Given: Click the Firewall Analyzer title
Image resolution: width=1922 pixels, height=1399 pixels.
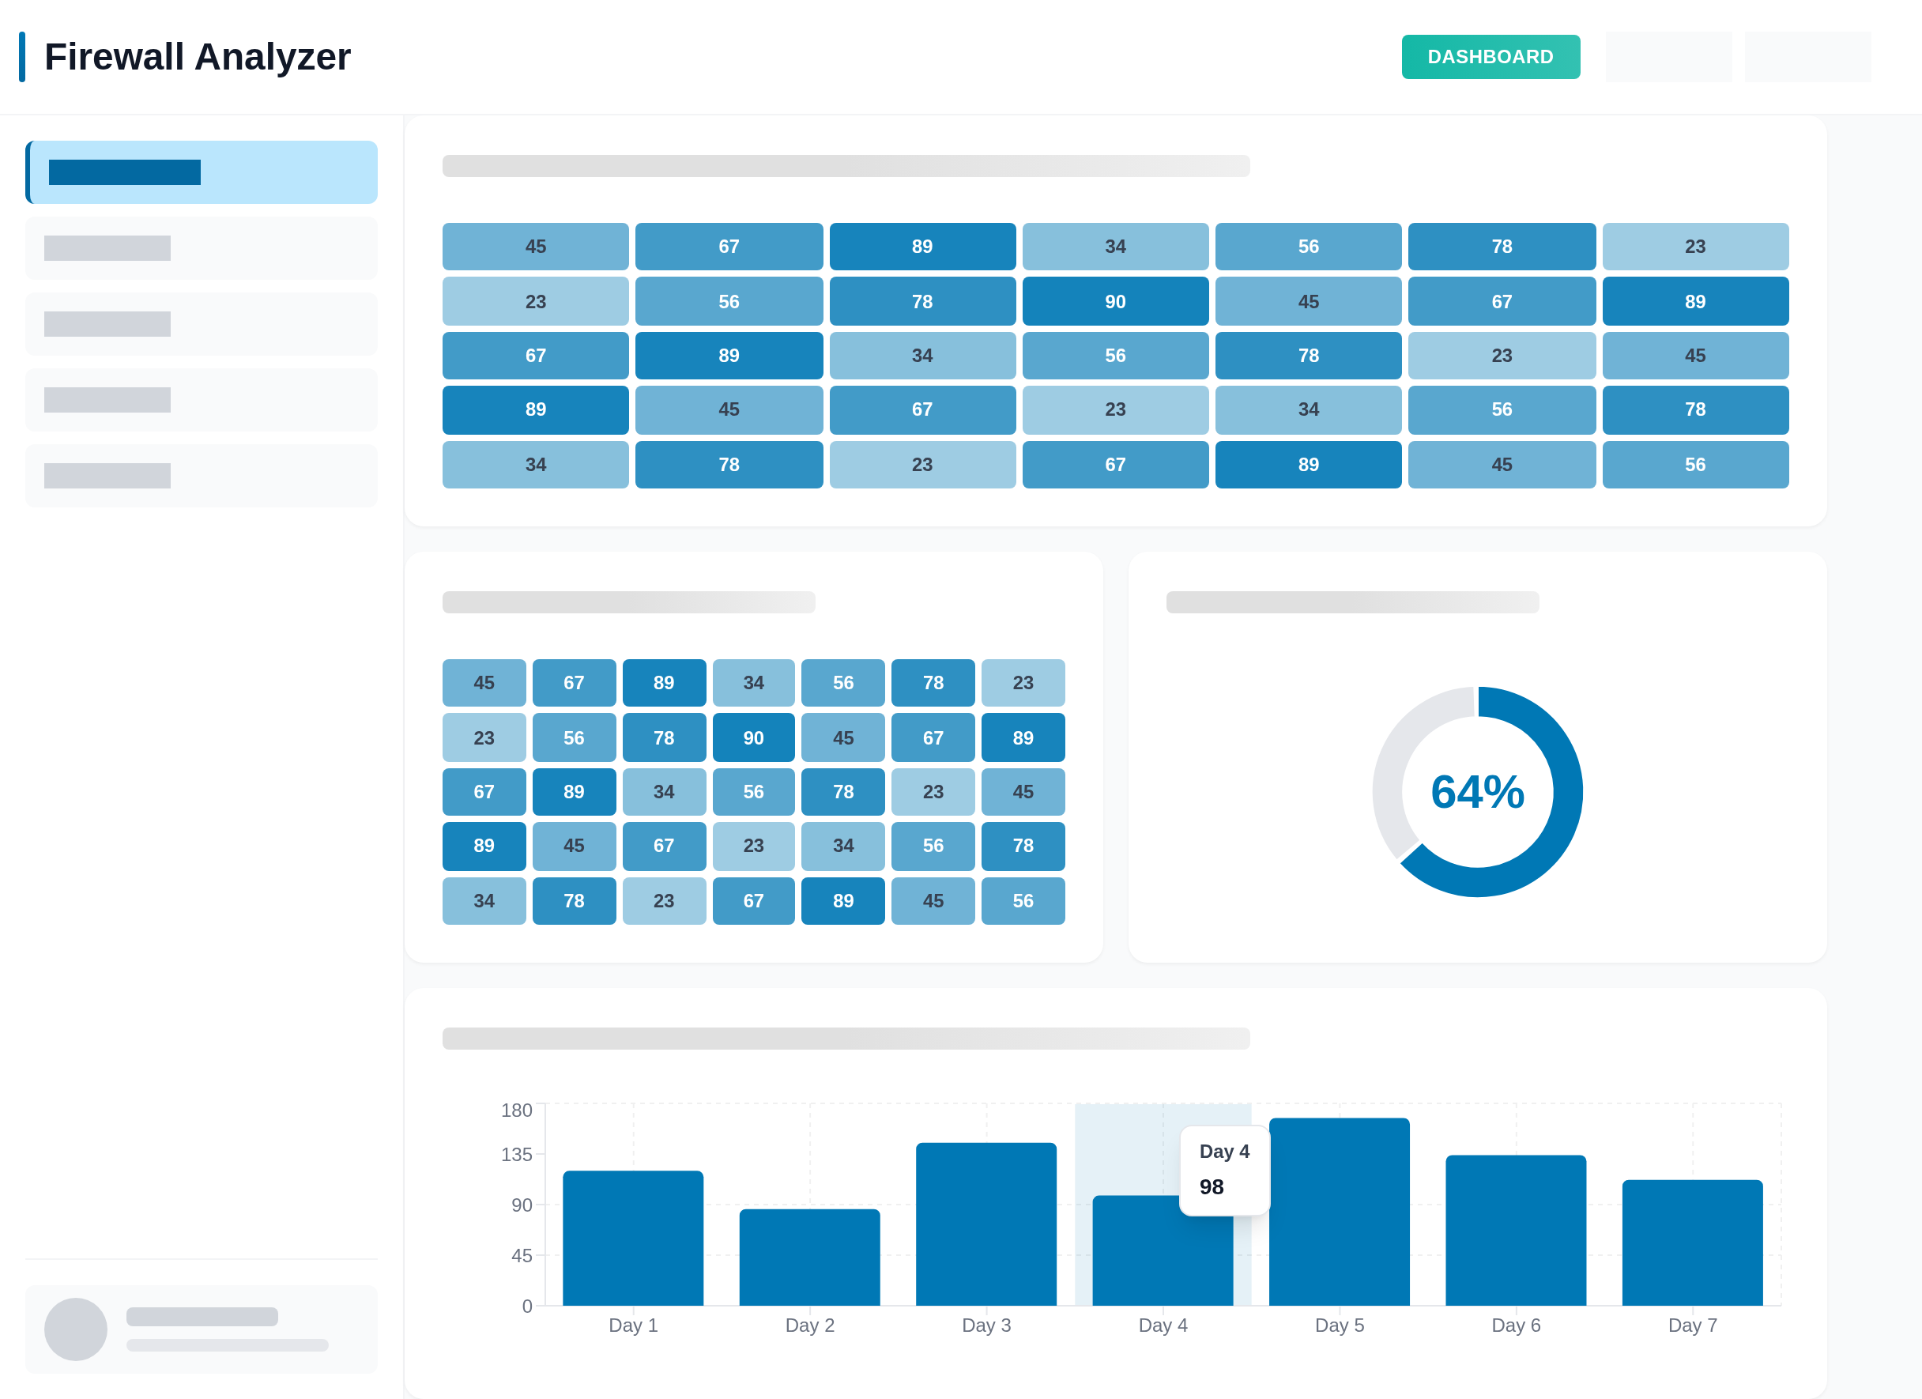Looking at the screenshot, I should coord(197,57).
